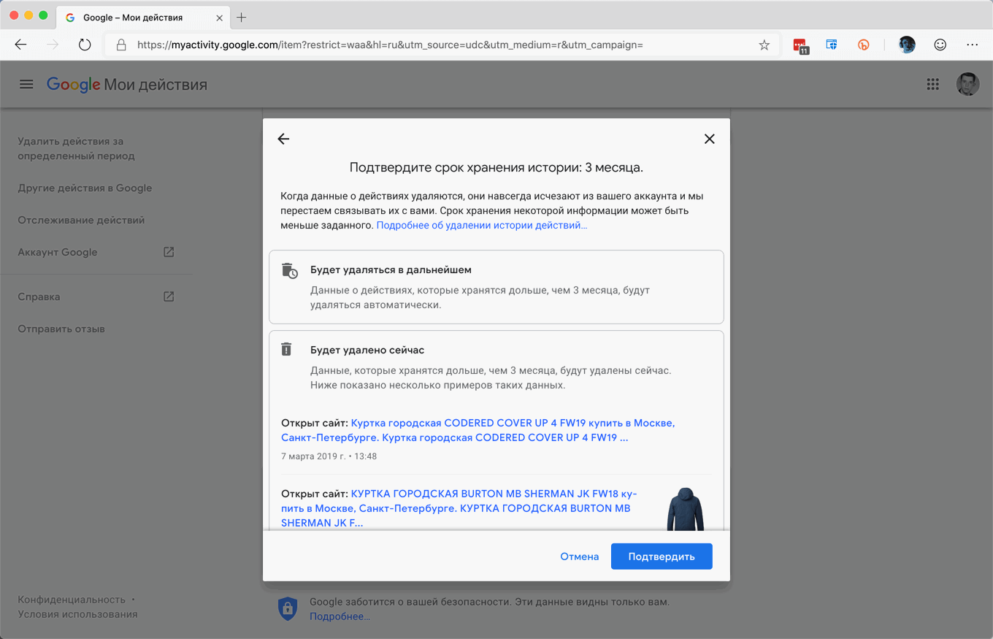Screen dimensions: 993x639
Task: Open the hamburger main menu
Action: [26, 85]
